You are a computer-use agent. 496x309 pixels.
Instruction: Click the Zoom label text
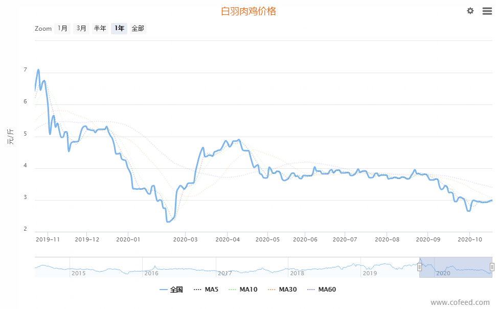click(x=43, y=29)
